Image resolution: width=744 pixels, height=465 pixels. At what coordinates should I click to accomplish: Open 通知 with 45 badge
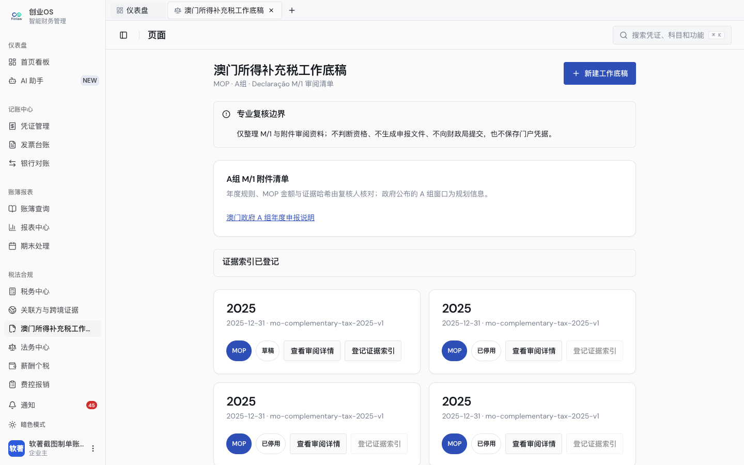53,405
